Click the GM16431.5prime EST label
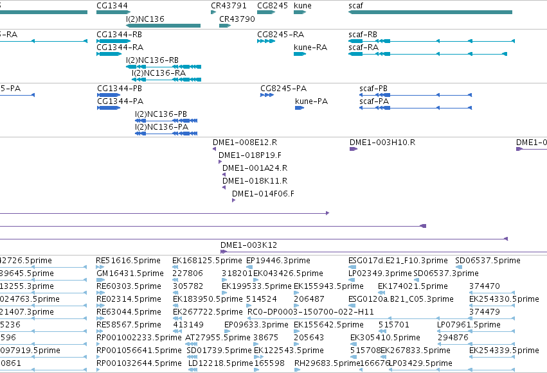 130,273
